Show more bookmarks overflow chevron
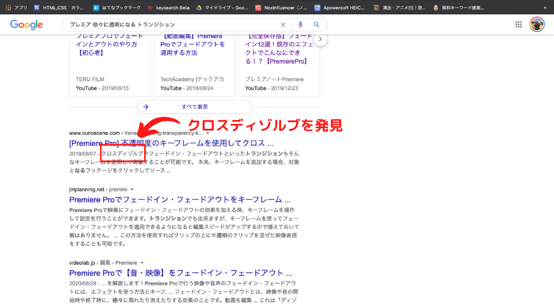The height and width of the screenshot is (304, 554). pyautogui.click(x=545, y=7)
